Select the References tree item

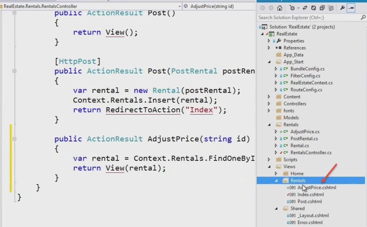coord(294,48)
